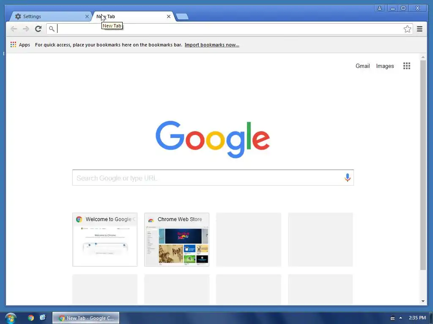Click the New Tab - Google Chrome taskbar button

86,318
